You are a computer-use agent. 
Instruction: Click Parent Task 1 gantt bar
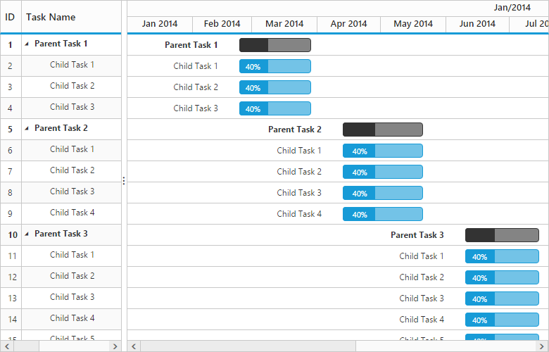pyautogui.click(x=274, y=45)
